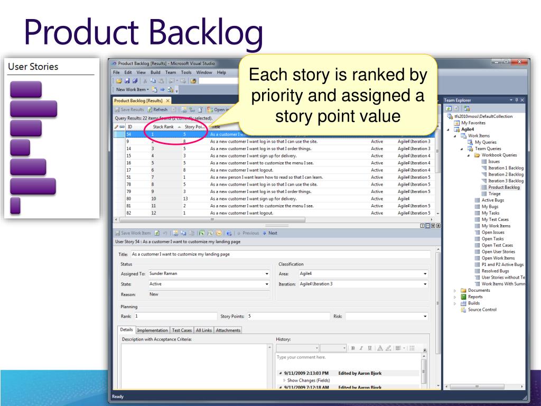Screen dimensions: 541x406
Task: Click the pushpin auto-hide icon in Team Explorer
Action: (517, 100)
